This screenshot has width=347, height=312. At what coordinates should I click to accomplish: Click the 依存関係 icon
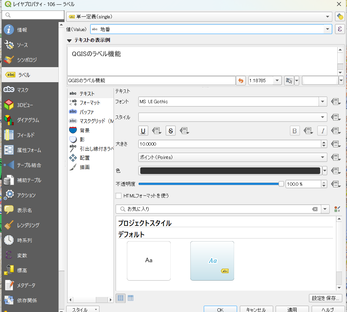click(9, 300)
